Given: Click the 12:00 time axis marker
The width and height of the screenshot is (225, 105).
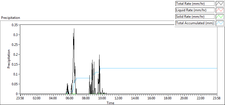Looking at the screenshot, I should (119, 99).
